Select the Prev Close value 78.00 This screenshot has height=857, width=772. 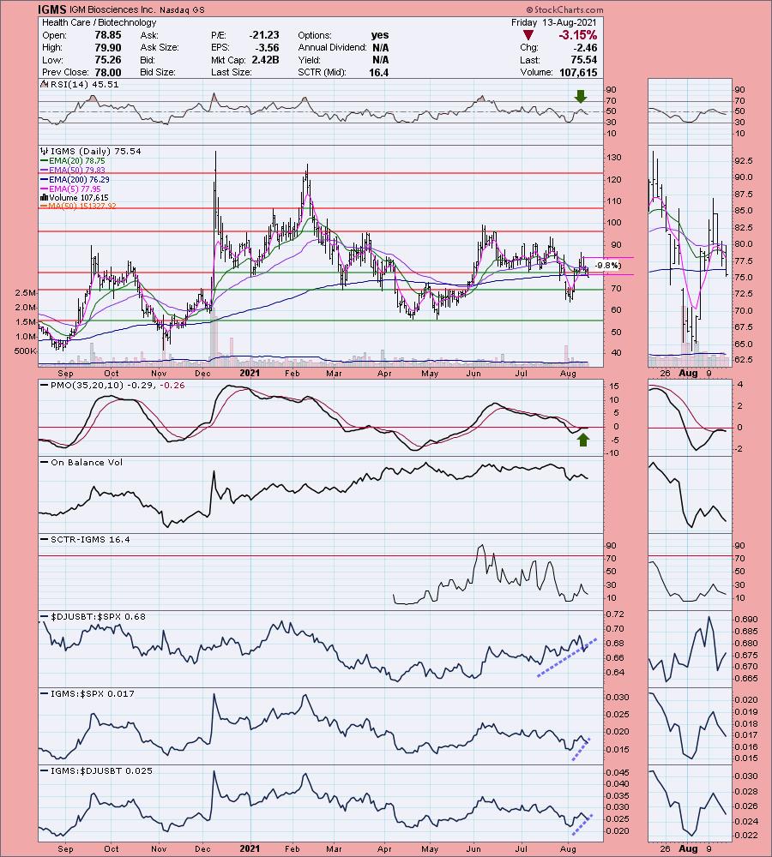click(108, 72)
